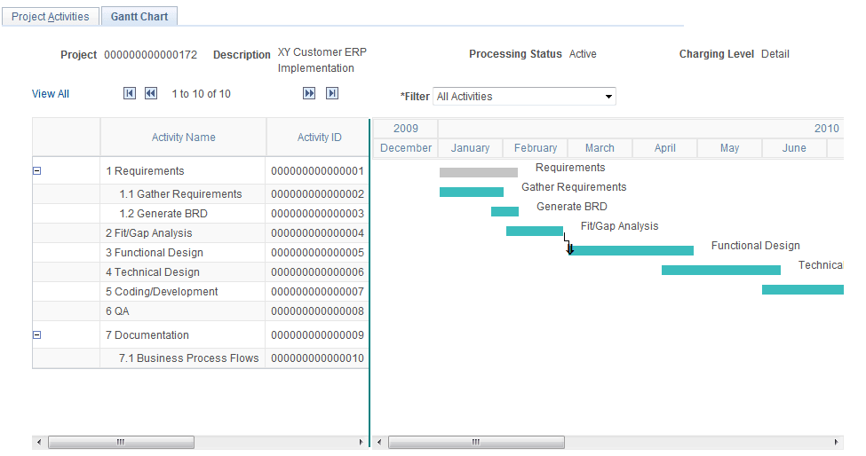Sort by Activity Name column header
This screenshot has width=866, height=456.
[x=183, y=138]
